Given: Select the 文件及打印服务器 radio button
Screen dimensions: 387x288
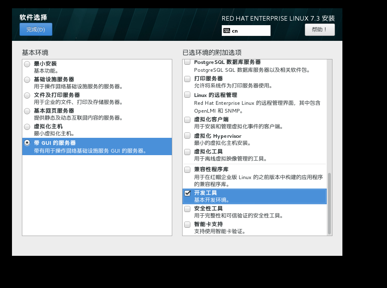Looking at the screenshot, I should point(27,95).
